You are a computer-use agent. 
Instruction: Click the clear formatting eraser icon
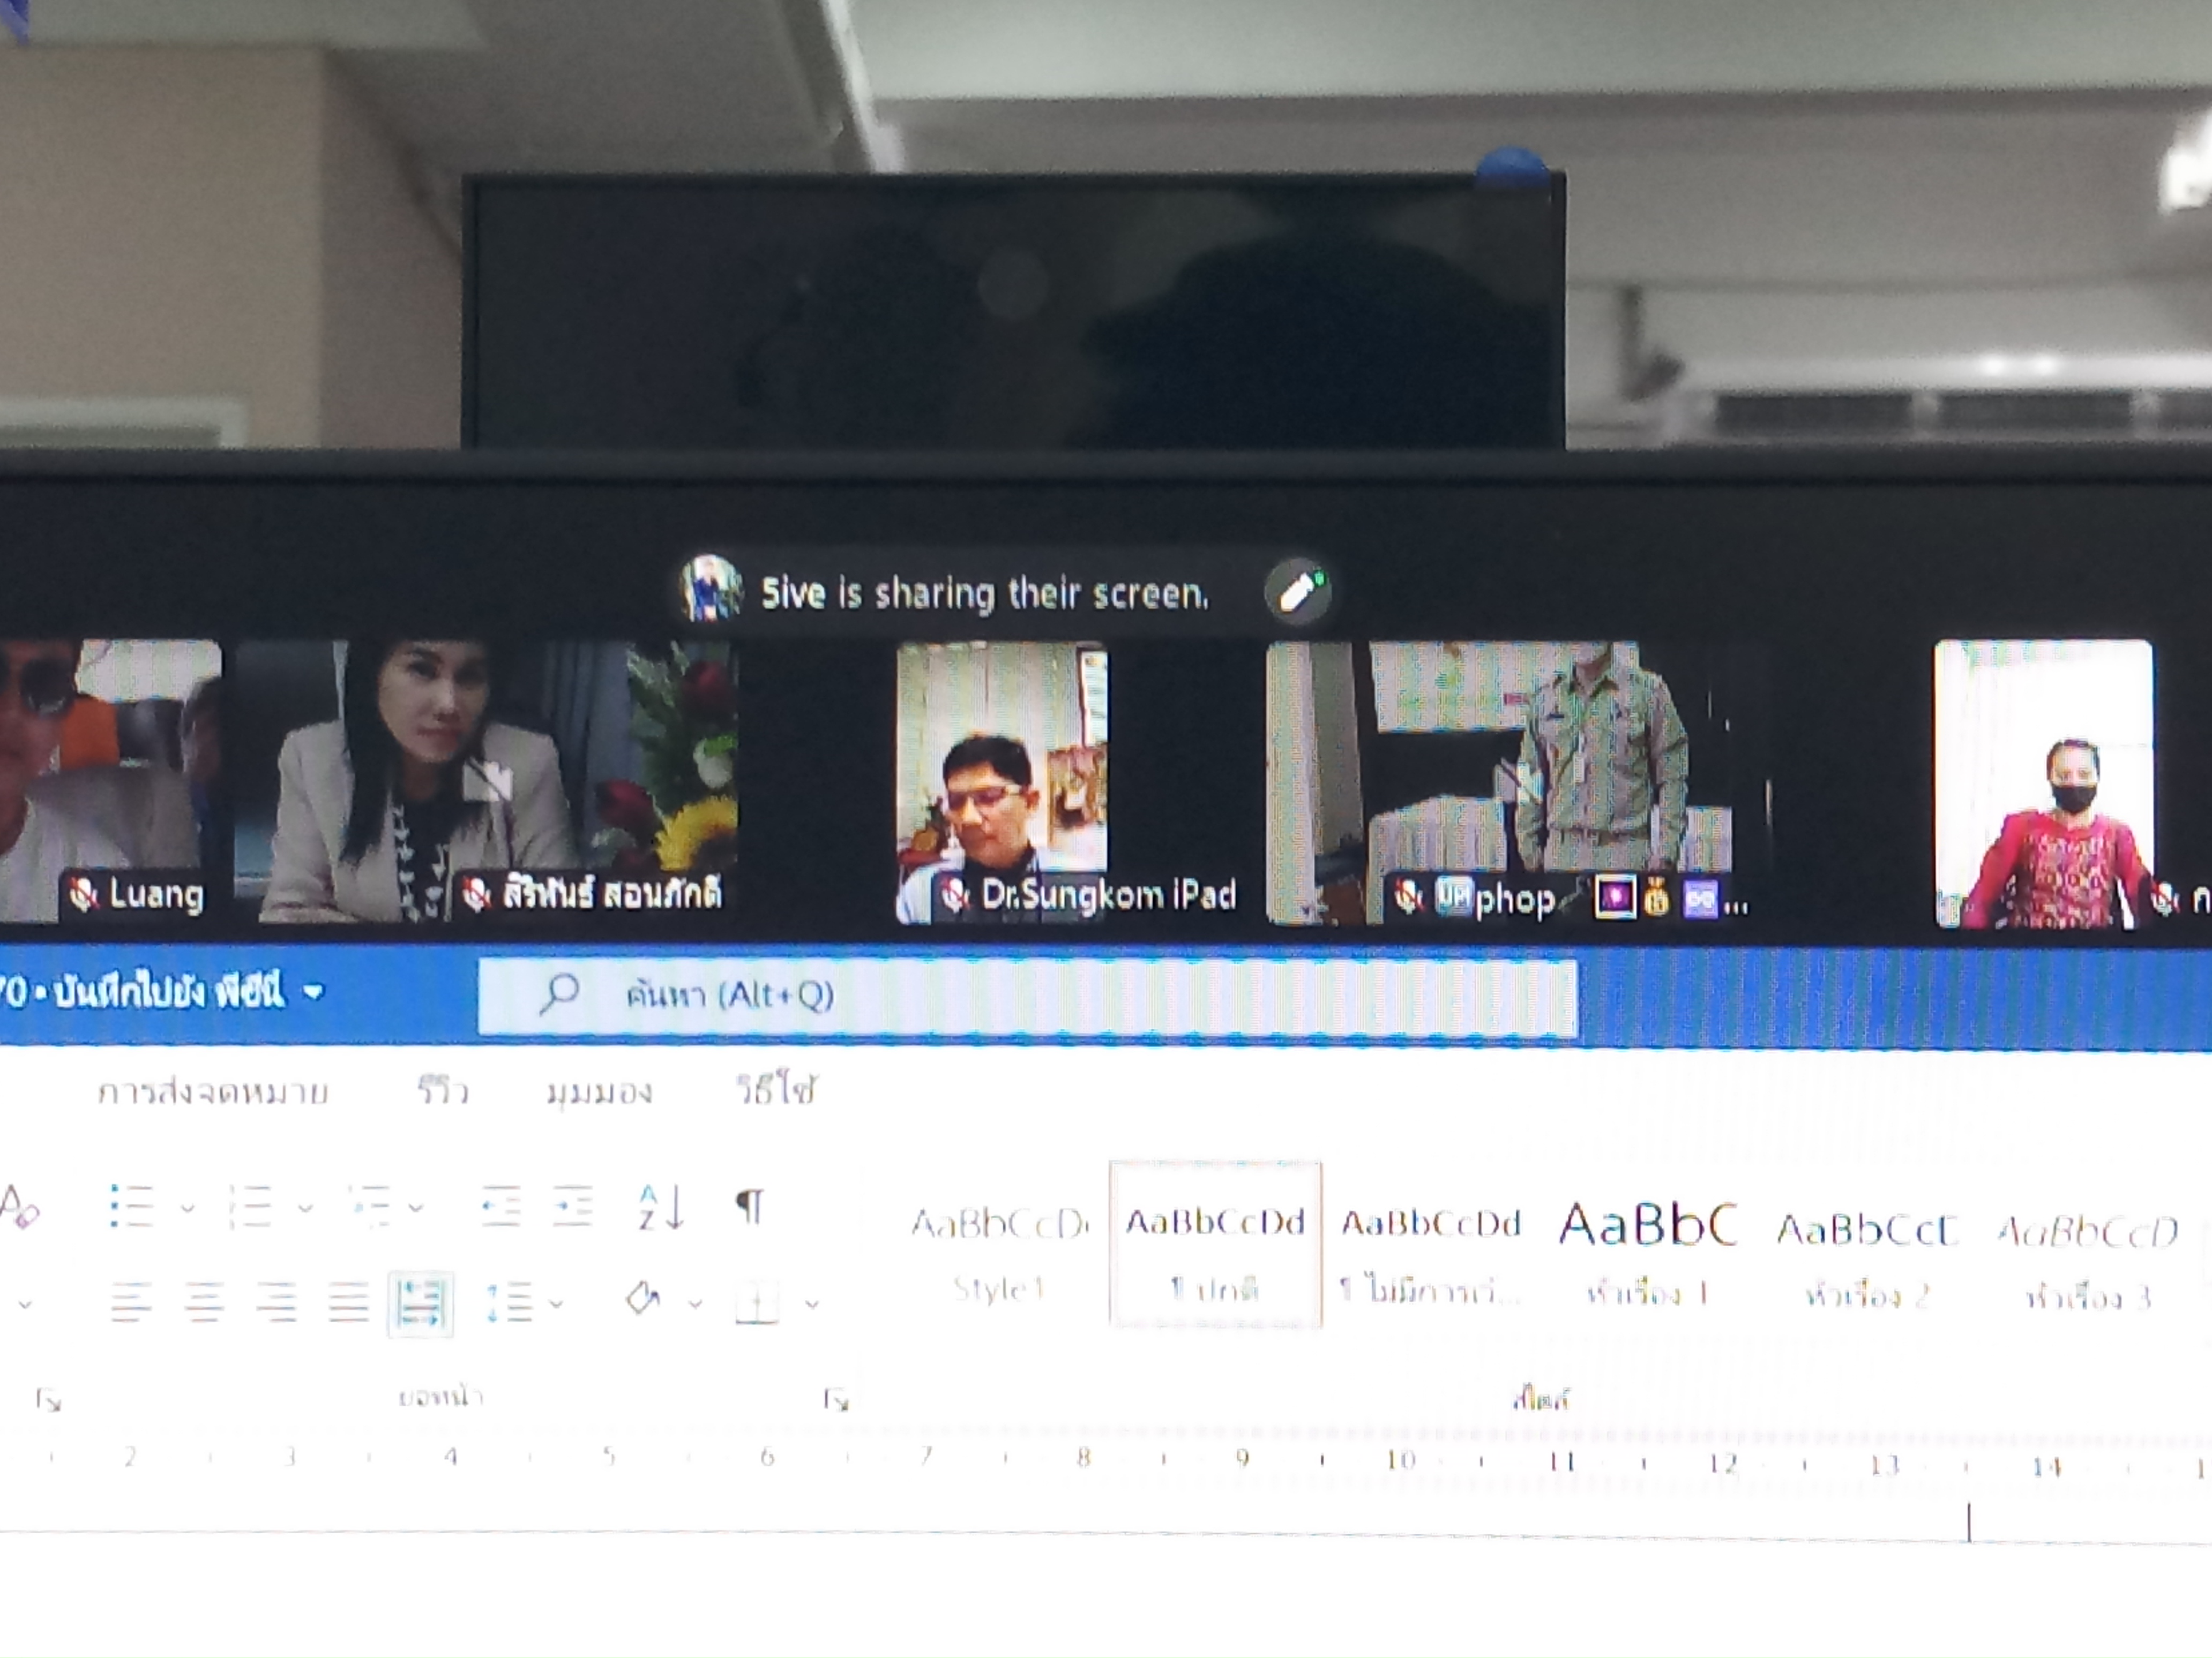point(20,1207)
